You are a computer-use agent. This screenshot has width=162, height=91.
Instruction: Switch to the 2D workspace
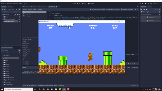coord(74,4)
